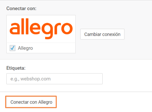Click the Allegro wordmark in the card
Image resolution: width=152 pixels, height=112 pixels.
tap(41, 29)
